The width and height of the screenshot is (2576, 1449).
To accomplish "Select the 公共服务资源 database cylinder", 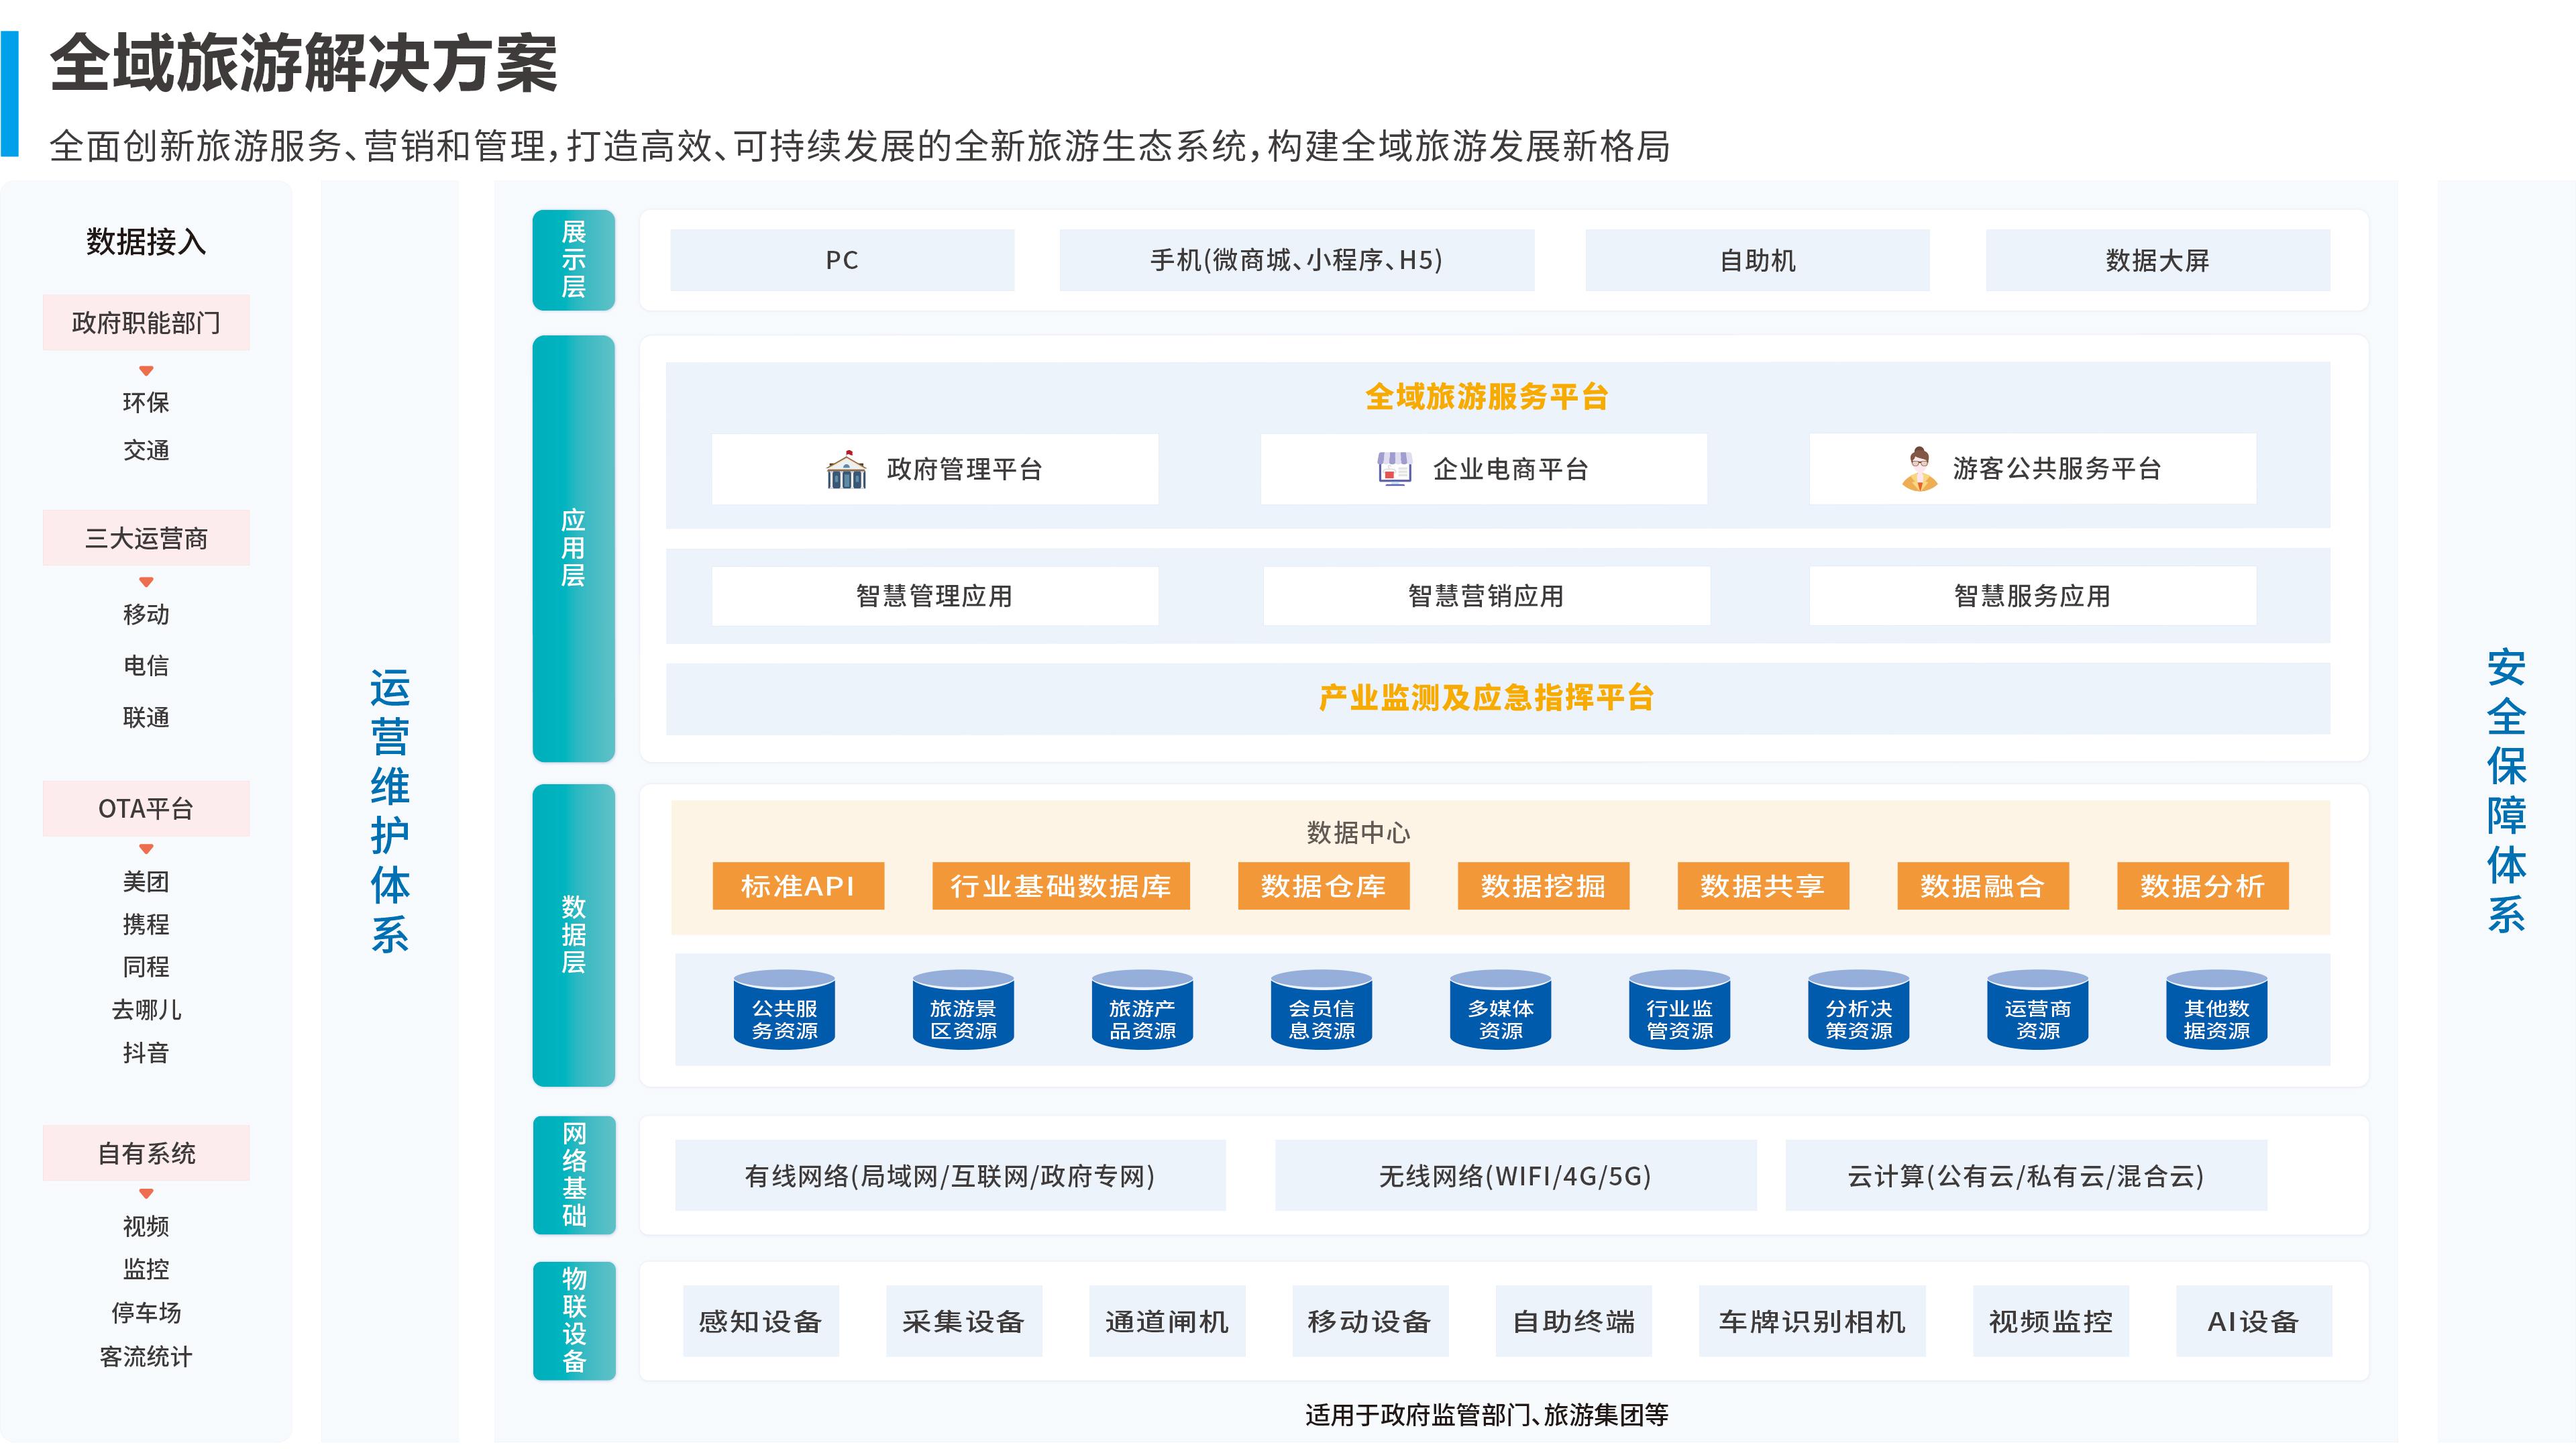I will click(784, 1011).
